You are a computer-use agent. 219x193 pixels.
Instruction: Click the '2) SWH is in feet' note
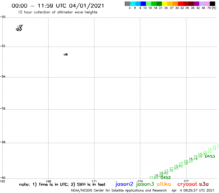click(88, 184)
